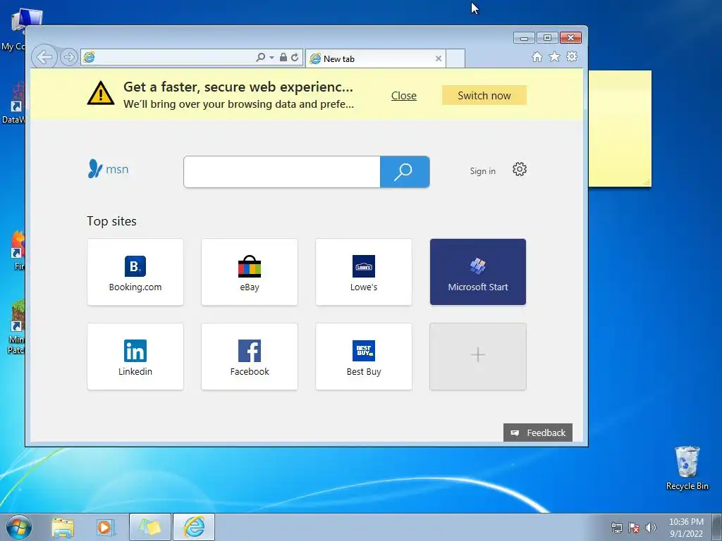
Task: Click into the Internet Explorer address field
Action: click(175, 58)
